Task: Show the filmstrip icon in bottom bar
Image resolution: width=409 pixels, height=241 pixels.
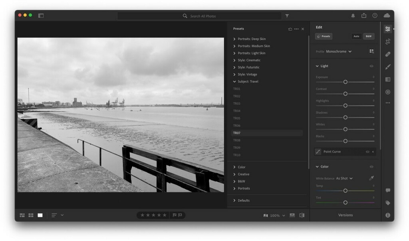Action: (x=292, y=215)
